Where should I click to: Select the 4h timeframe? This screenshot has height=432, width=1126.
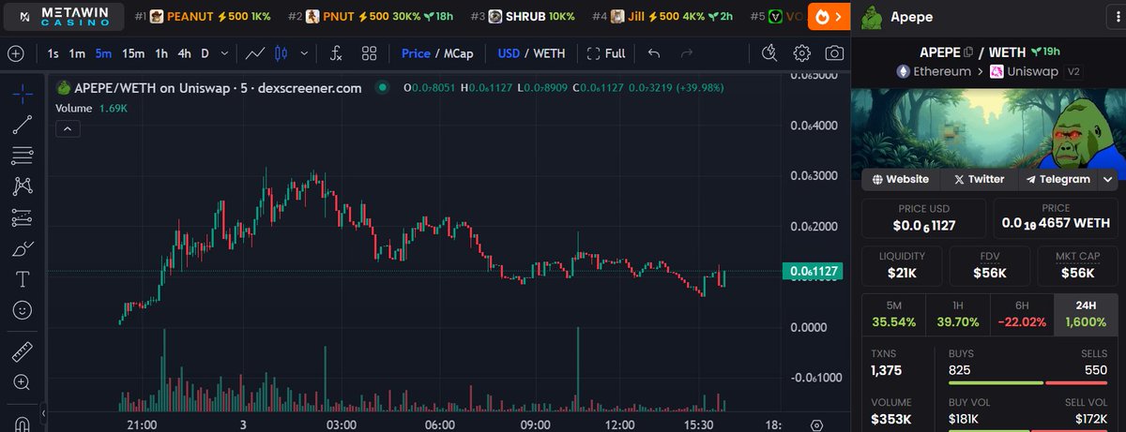(184, 53)
